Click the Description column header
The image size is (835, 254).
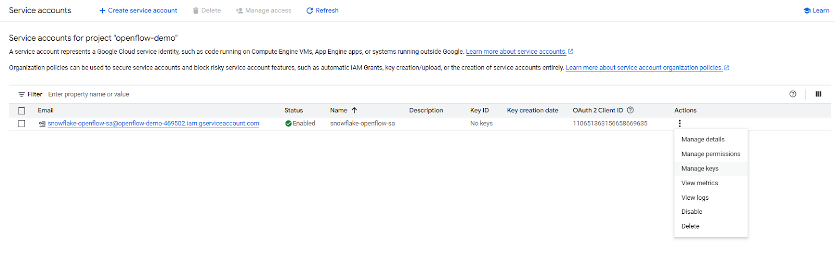[426, 111]
